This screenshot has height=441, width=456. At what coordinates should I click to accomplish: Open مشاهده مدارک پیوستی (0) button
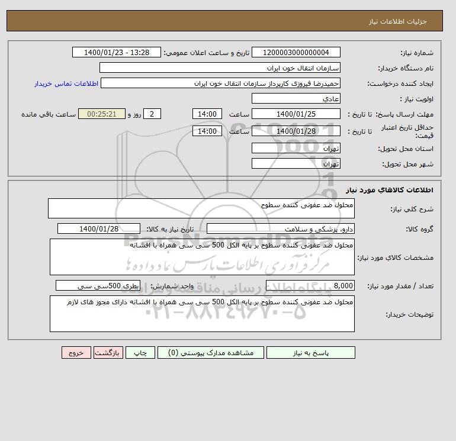tap(211, 353)
